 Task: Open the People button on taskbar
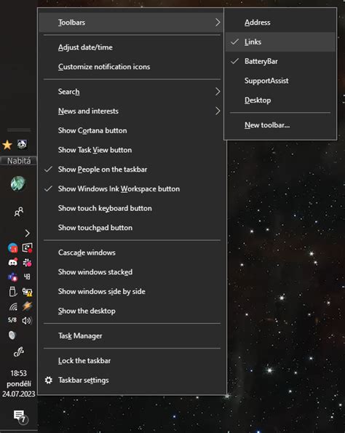pos(18,212)
